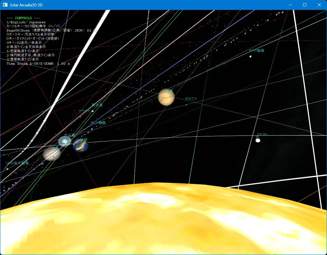Screen dimensions: 327x255
Task: Select the 67P comet white dot
Action: pyautogui.click(x=251, y=56)
